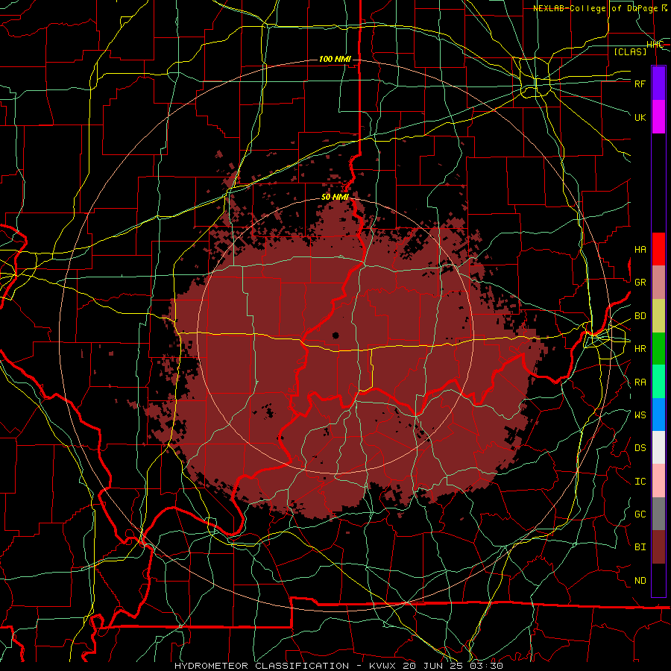Screen dimensions: 671x671
Task: Select the BI dark-red legend swatch
Action: [x=658, y=547]
